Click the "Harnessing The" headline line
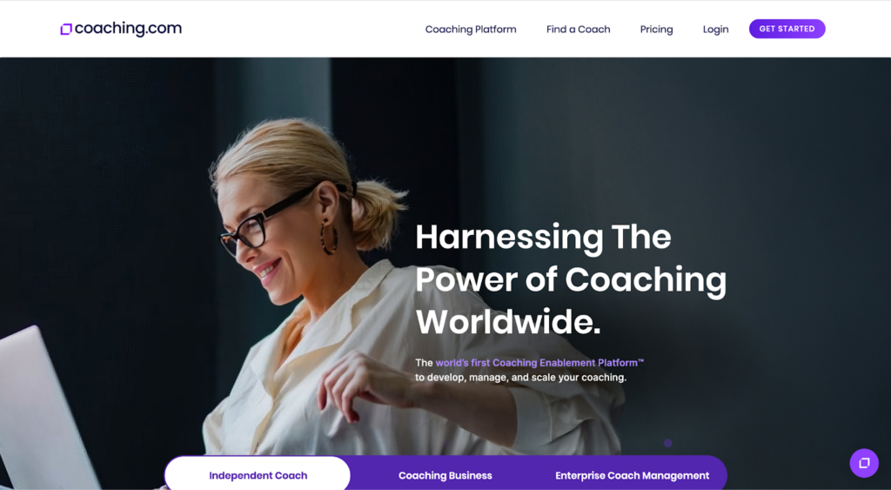 543,237
